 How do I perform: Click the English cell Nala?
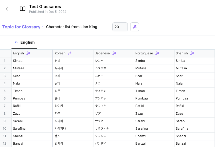(x=32, y=83)
